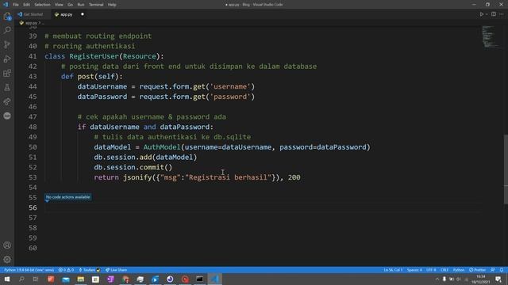Open the round extension icon below Live Share
This screenshot has height=285, width=508.
pyautogui.click(x=7, y=116)
